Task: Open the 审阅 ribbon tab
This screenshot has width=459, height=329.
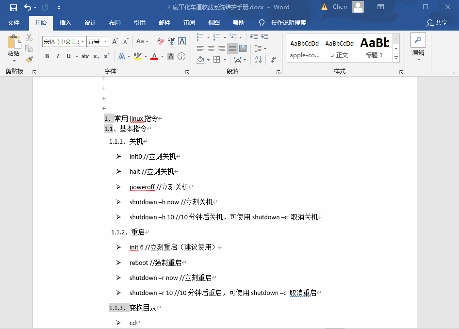Action: (x=189, y=22)
